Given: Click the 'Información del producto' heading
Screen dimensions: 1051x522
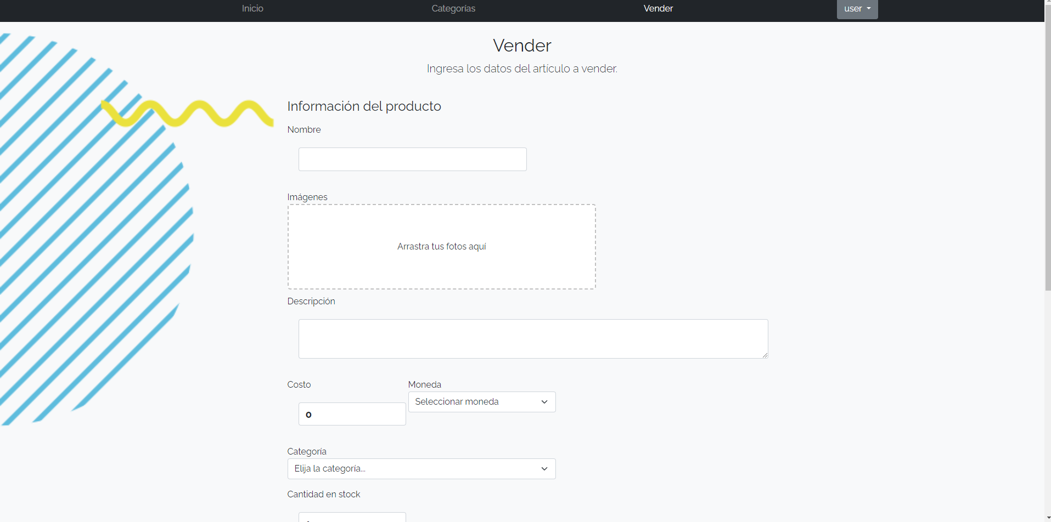Looking at the screenshot, I should click(364, 106).
